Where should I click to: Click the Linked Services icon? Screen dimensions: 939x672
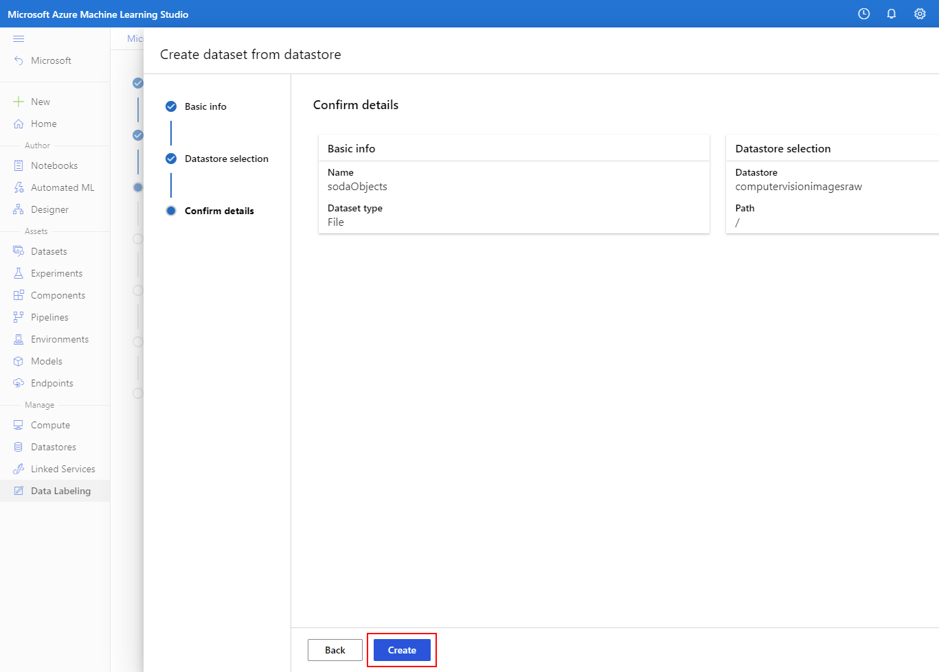click(x=19, y=469)
